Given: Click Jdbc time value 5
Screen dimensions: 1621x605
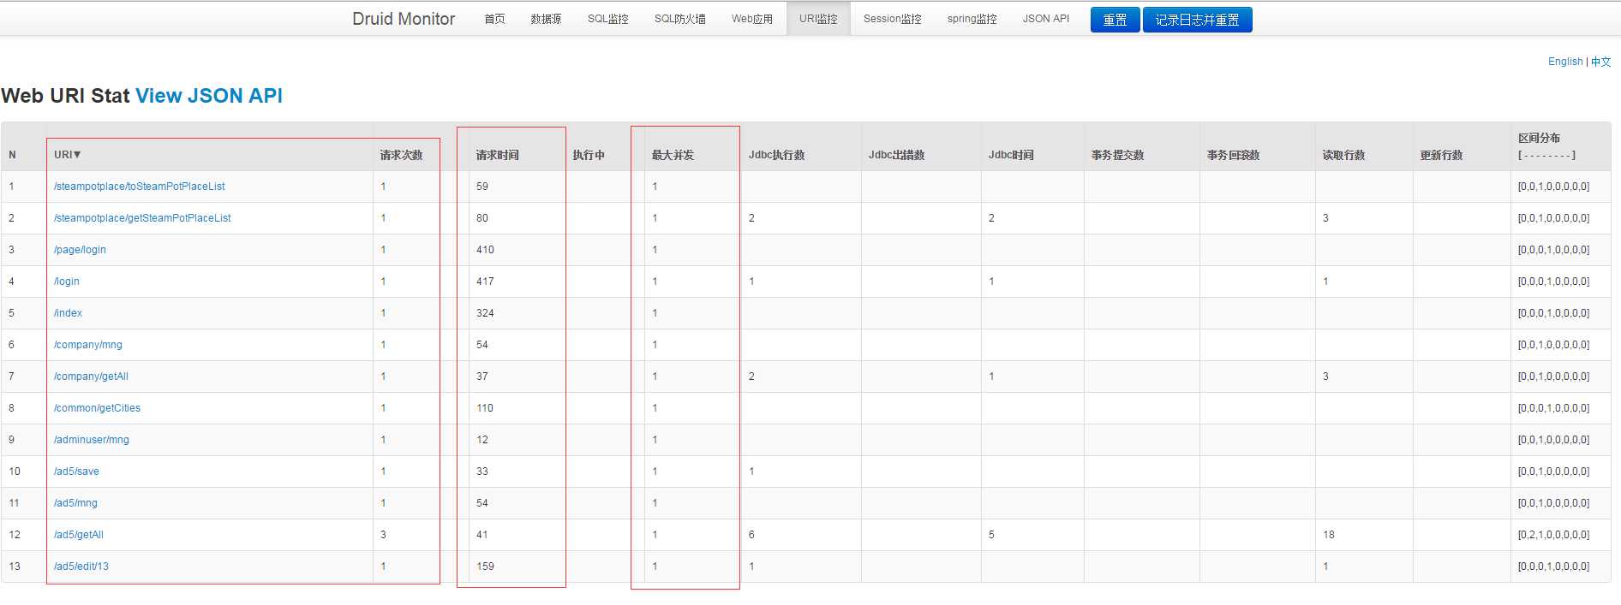Looking at the screenshot, I should tap(991, 535).
